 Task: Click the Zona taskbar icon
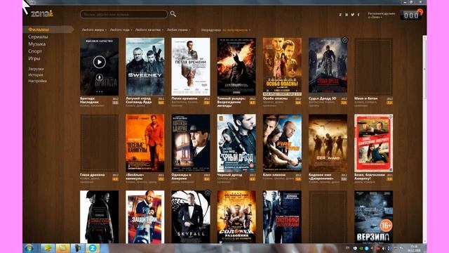pos(92,248)
